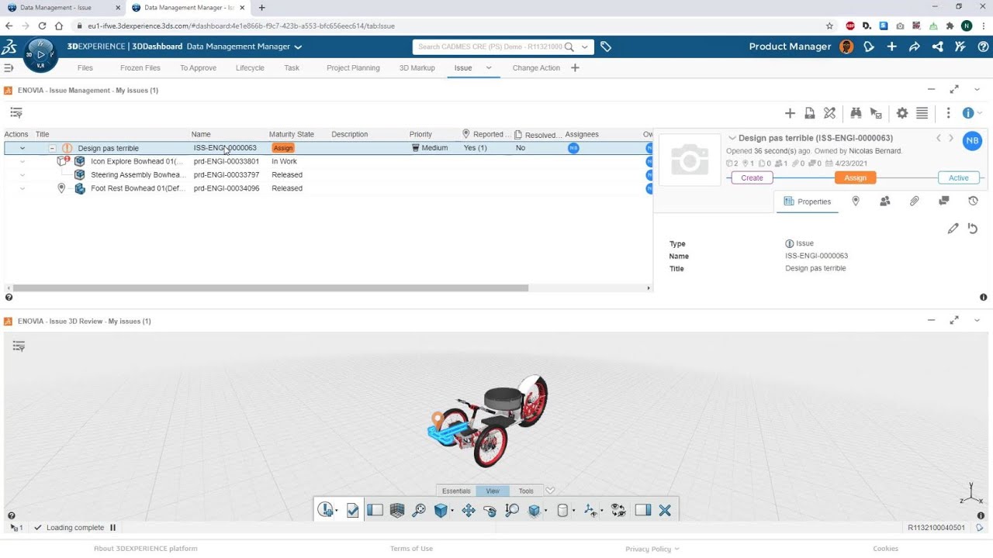993x558 pixels.
Task: Click the create issue icon in the 3D toolbar
Action: pyautogui.click(x=326, y=510)
